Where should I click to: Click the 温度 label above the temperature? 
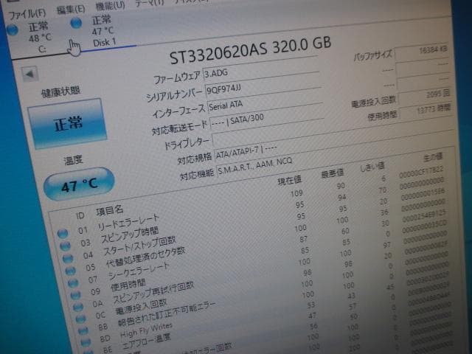[73, 160]
